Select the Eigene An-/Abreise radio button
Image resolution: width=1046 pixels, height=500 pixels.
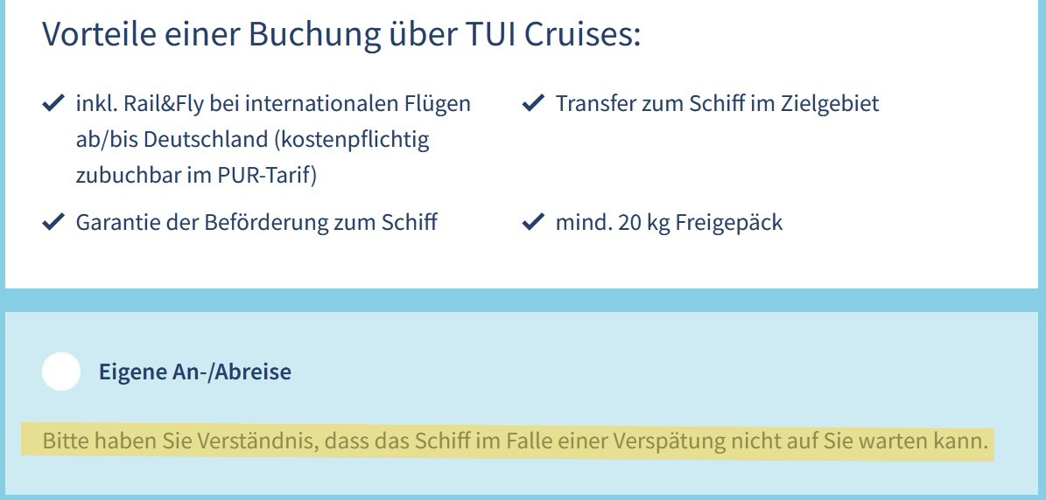(61, 372)
